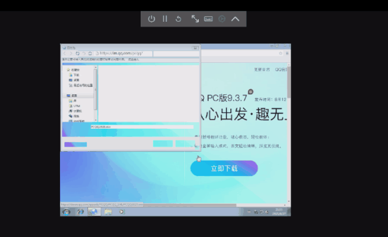The image size is (388, 237).
Task: Click the taskbar clock and date
Action: (x=279, y=212)
